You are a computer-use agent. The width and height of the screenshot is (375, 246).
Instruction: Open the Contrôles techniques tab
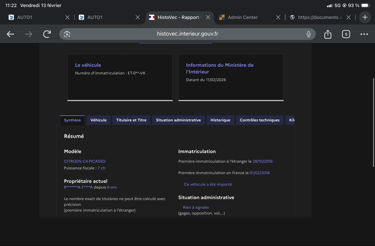pyautogui.click(x=259, y=120)
